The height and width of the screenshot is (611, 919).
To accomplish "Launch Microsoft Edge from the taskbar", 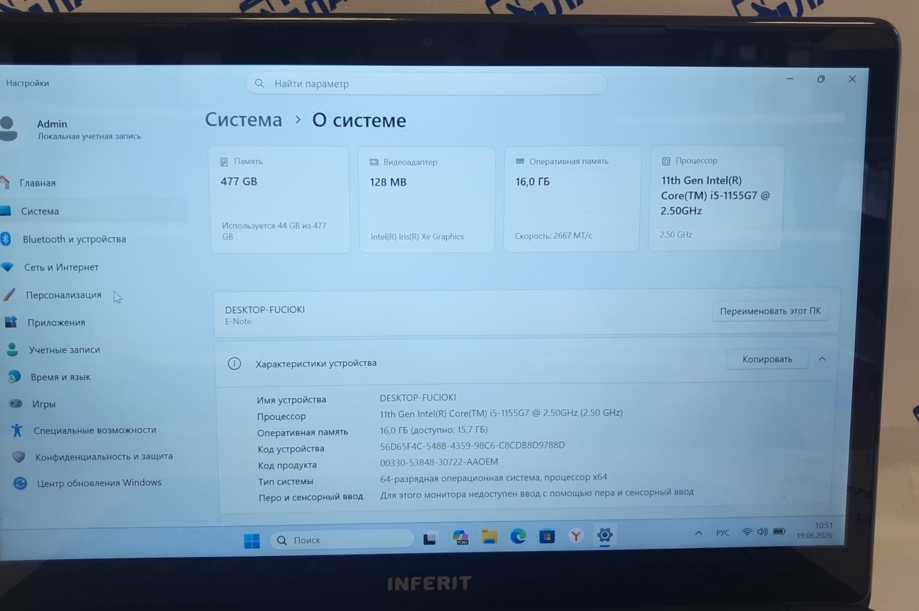I will [x=518, y=536].
